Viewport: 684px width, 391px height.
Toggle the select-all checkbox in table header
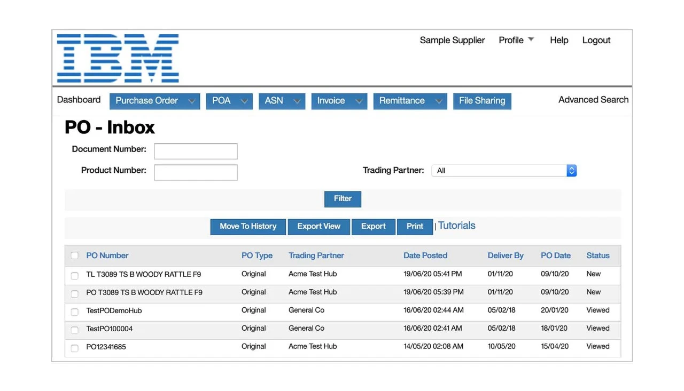pos(75,256)
